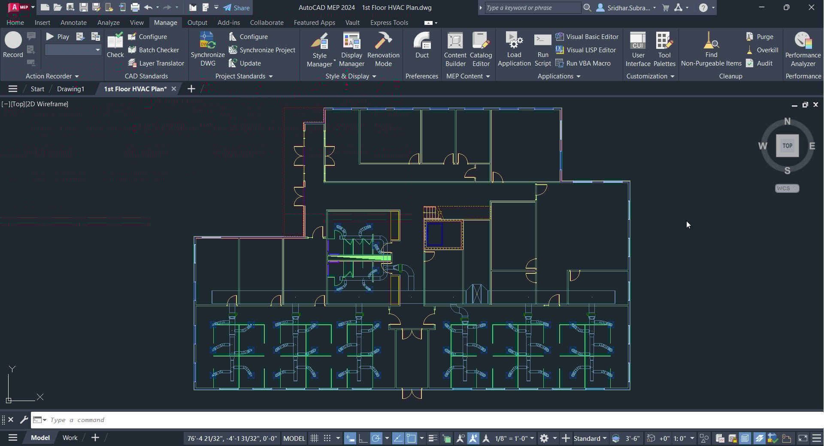This screenshot has height=446, width=824.
Task: Click the TOP face of the ViewCube
Action: click(x=787, y=146)
